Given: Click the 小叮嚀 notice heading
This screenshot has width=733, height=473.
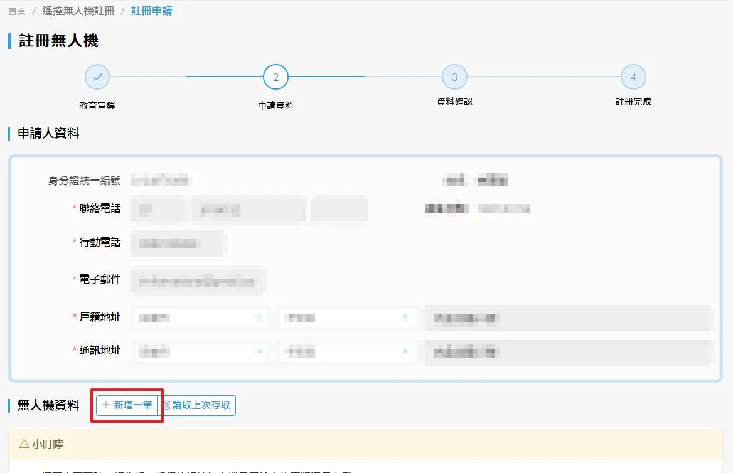Looking at the screenshot, I should point(47,444).
